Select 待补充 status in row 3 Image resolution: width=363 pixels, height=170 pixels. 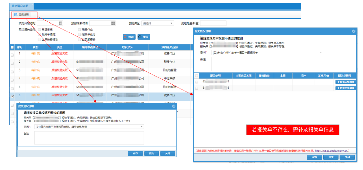point(35,70)
